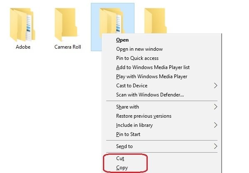Click Copy in the context menu

coord(122,168)
